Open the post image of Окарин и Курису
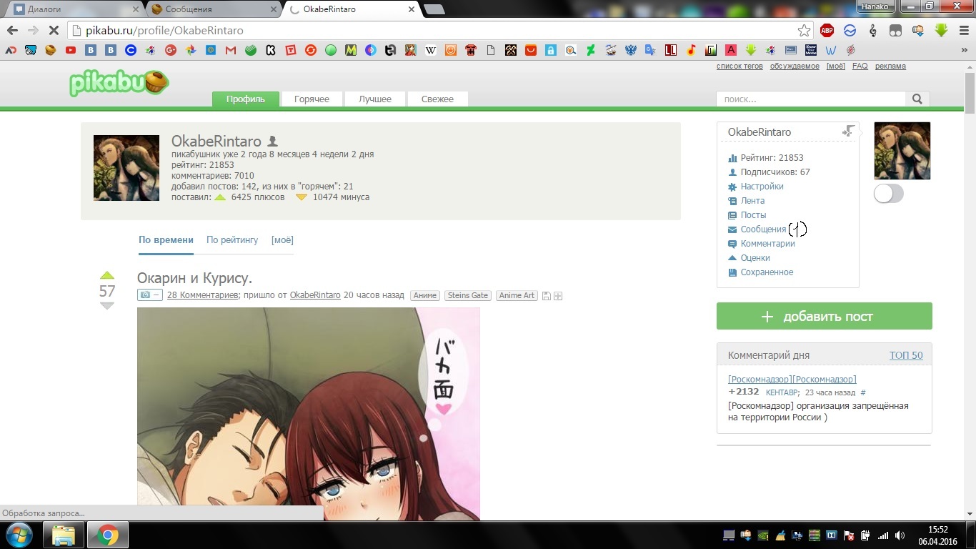Screen dimensions: 976x549 coord(309,414)
